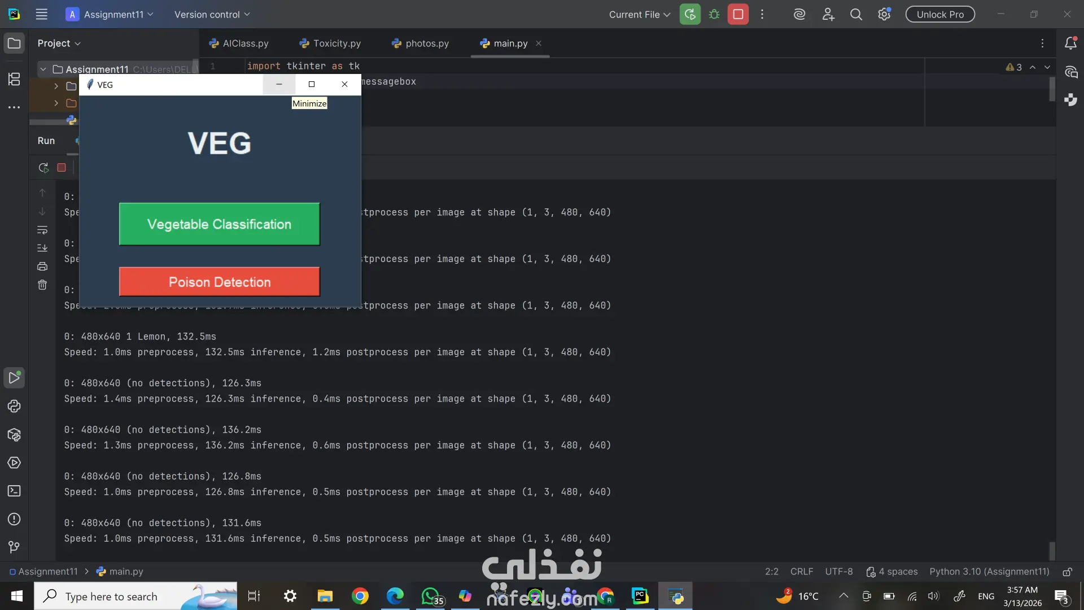Toggle scroll to end in Run console

[42, 248]
